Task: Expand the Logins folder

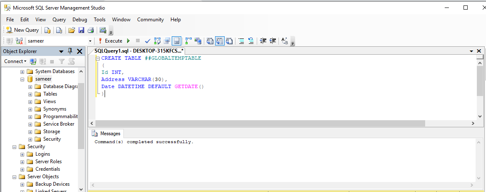Action: pyautogui.click(x=23, y=154)
